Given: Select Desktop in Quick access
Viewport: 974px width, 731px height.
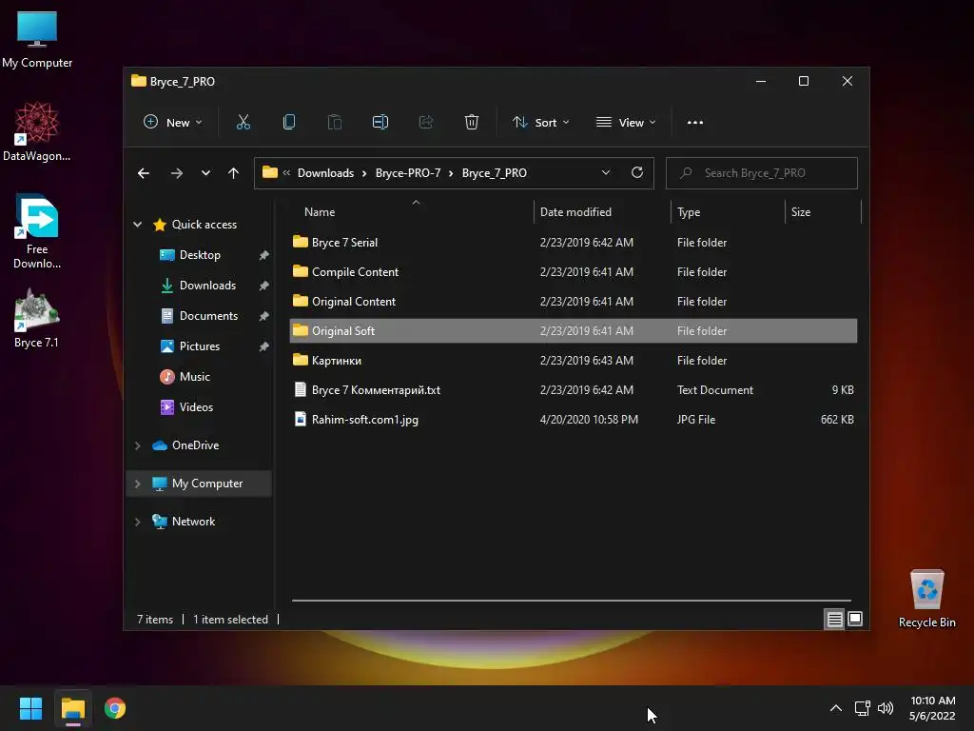Looking at the screenshot, I should pyautogui.click(x=200, y=255).
